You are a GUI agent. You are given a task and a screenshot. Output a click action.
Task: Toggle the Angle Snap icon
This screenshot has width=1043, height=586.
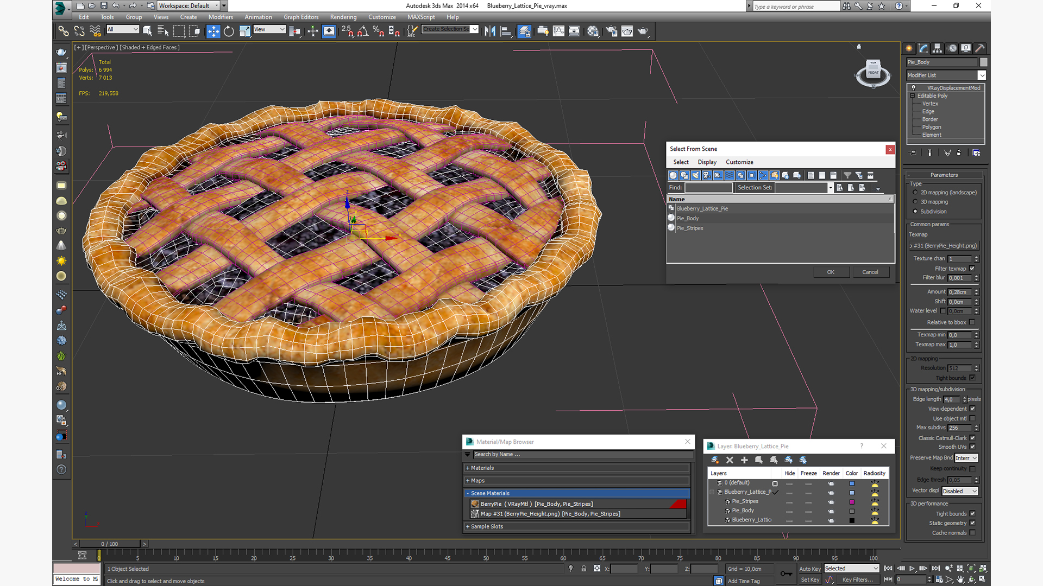pos(363,31)
